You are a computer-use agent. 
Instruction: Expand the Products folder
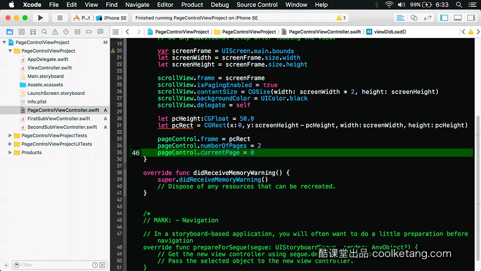tap(10, 152)
